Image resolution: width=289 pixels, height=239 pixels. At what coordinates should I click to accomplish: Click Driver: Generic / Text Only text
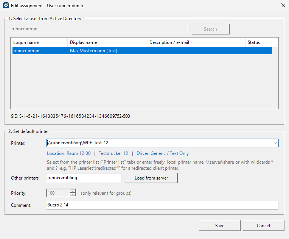[163, 153]
